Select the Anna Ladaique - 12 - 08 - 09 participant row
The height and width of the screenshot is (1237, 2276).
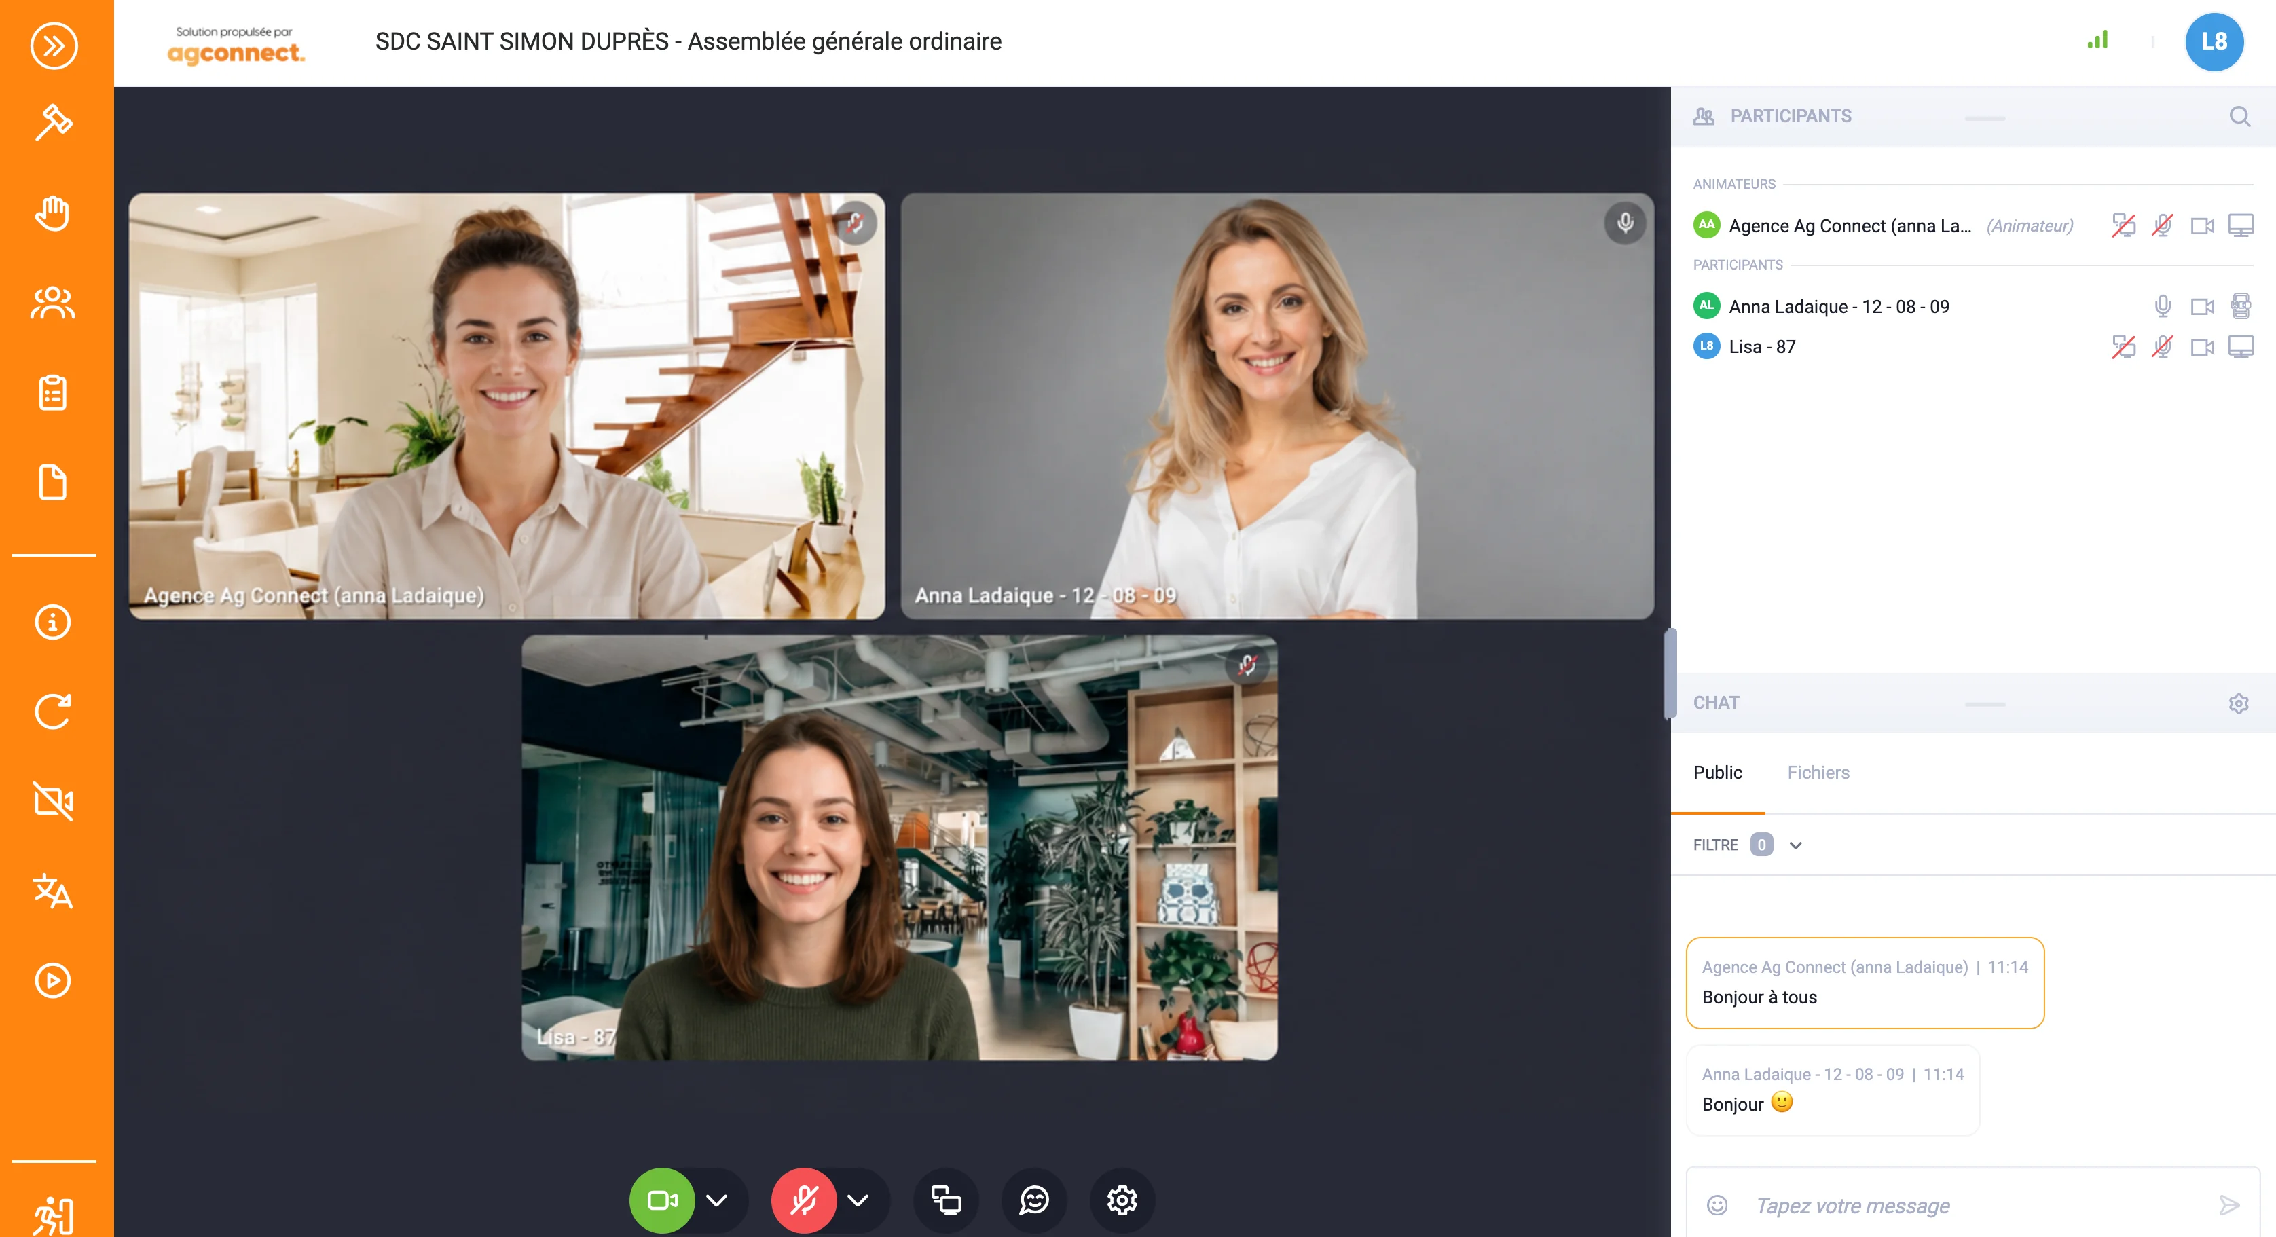point(1972,306)
